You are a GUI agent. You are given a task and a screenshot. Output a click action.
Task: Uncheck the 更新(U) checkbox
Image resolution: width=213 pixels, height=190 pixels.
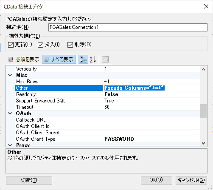11,45
